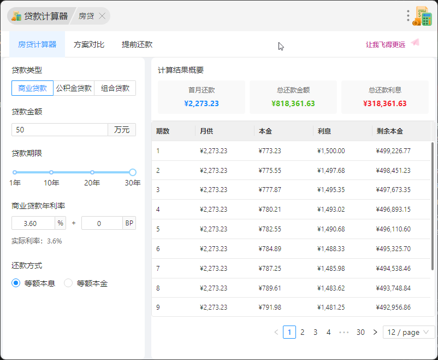Select 组合贷款 loan type
The width and height of the screenshot is (438, 360).
click(115, 88)
